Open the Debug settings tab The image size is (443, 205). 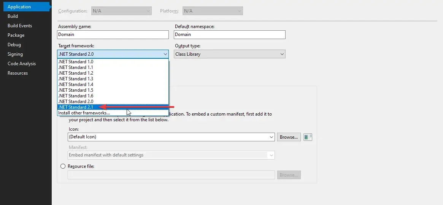(x=14, y=45)
